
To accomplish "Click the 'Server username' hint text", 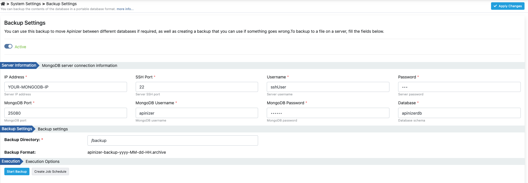I will pos(280,94).
